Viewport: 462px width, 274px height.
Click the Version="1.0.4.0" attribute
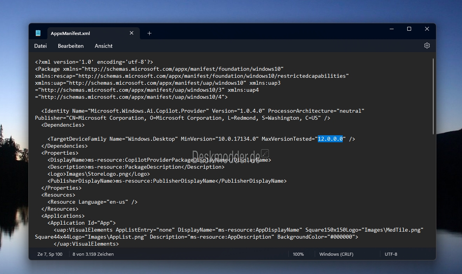tap(238, 111)
